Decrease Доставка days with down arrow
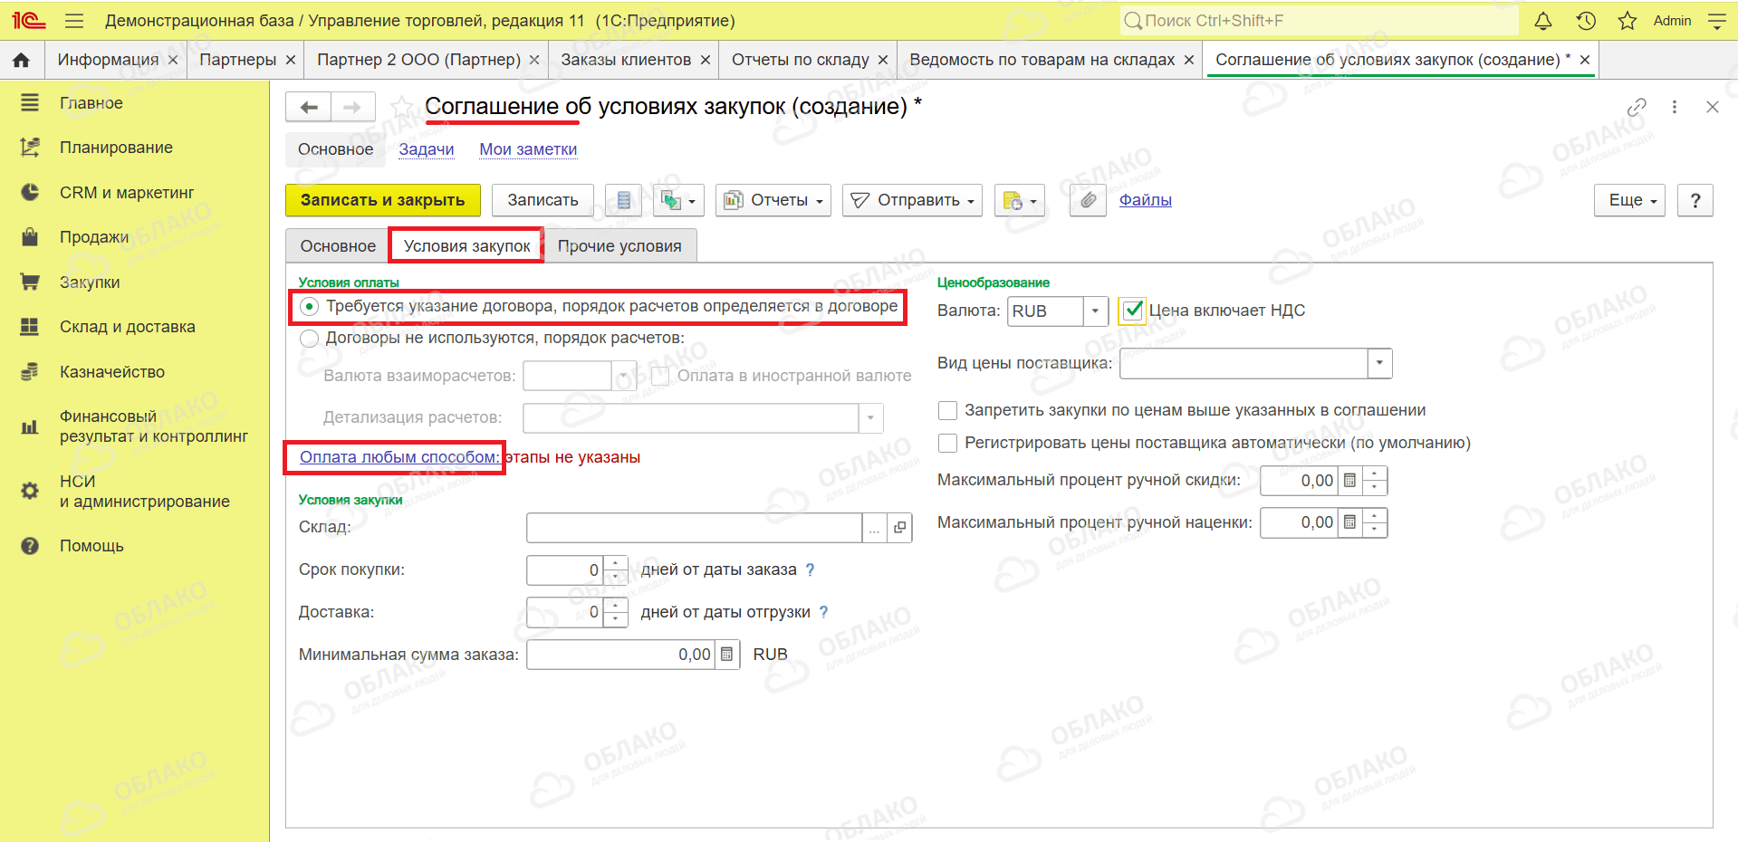 (616, 619)
